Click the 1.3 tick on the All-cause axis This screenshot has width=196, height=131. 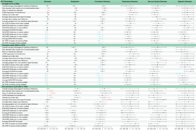(57, 129)
